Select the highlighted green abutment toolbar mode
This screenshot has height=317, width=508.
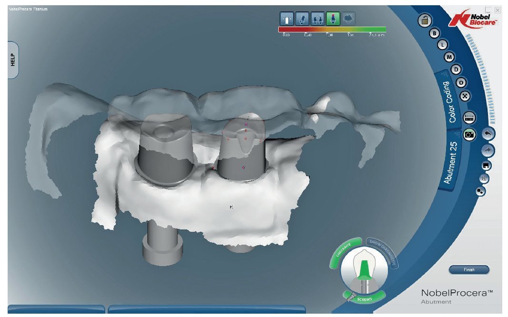click(332, 18)
